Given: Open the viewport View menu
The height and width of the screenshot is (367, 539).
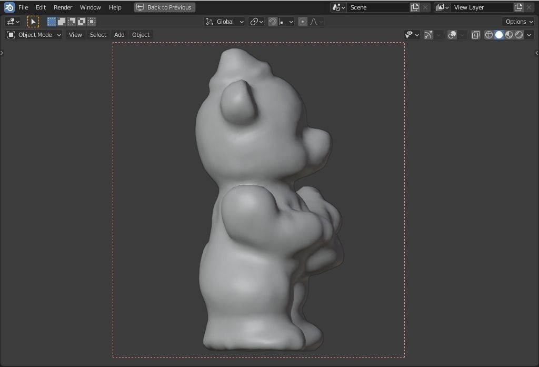Looking at the screenshot, I should coord(75,35).
